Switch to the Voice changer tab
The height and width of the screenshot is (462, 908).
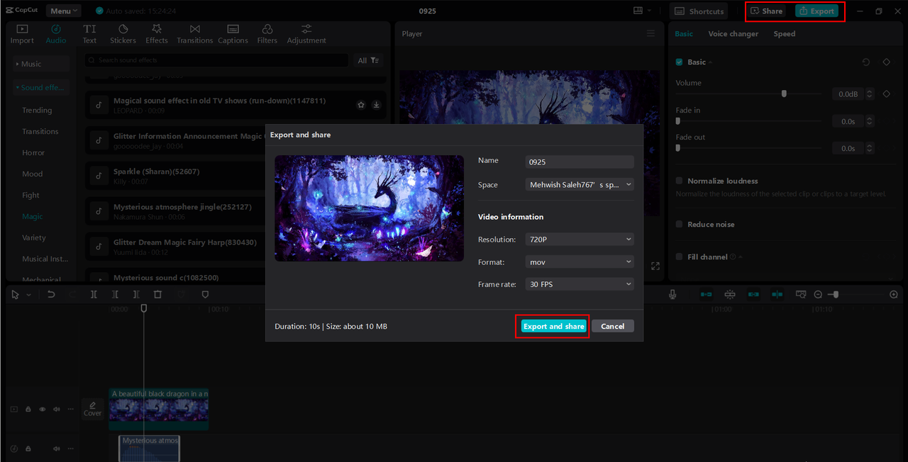(733, 33)
